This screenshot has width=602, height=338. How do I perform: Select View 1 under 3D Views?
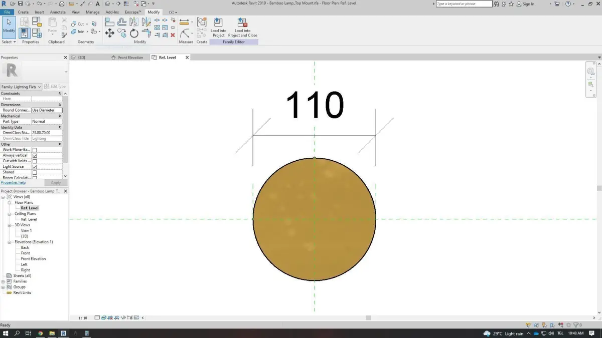click(x=26, y=230)
